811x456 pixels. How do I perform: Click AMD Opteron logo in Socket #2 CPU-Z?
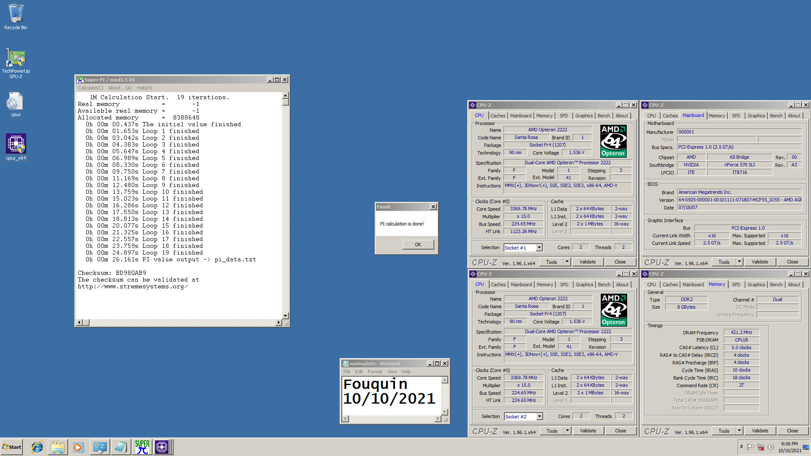pyautogui.click(x=614, y=310)
